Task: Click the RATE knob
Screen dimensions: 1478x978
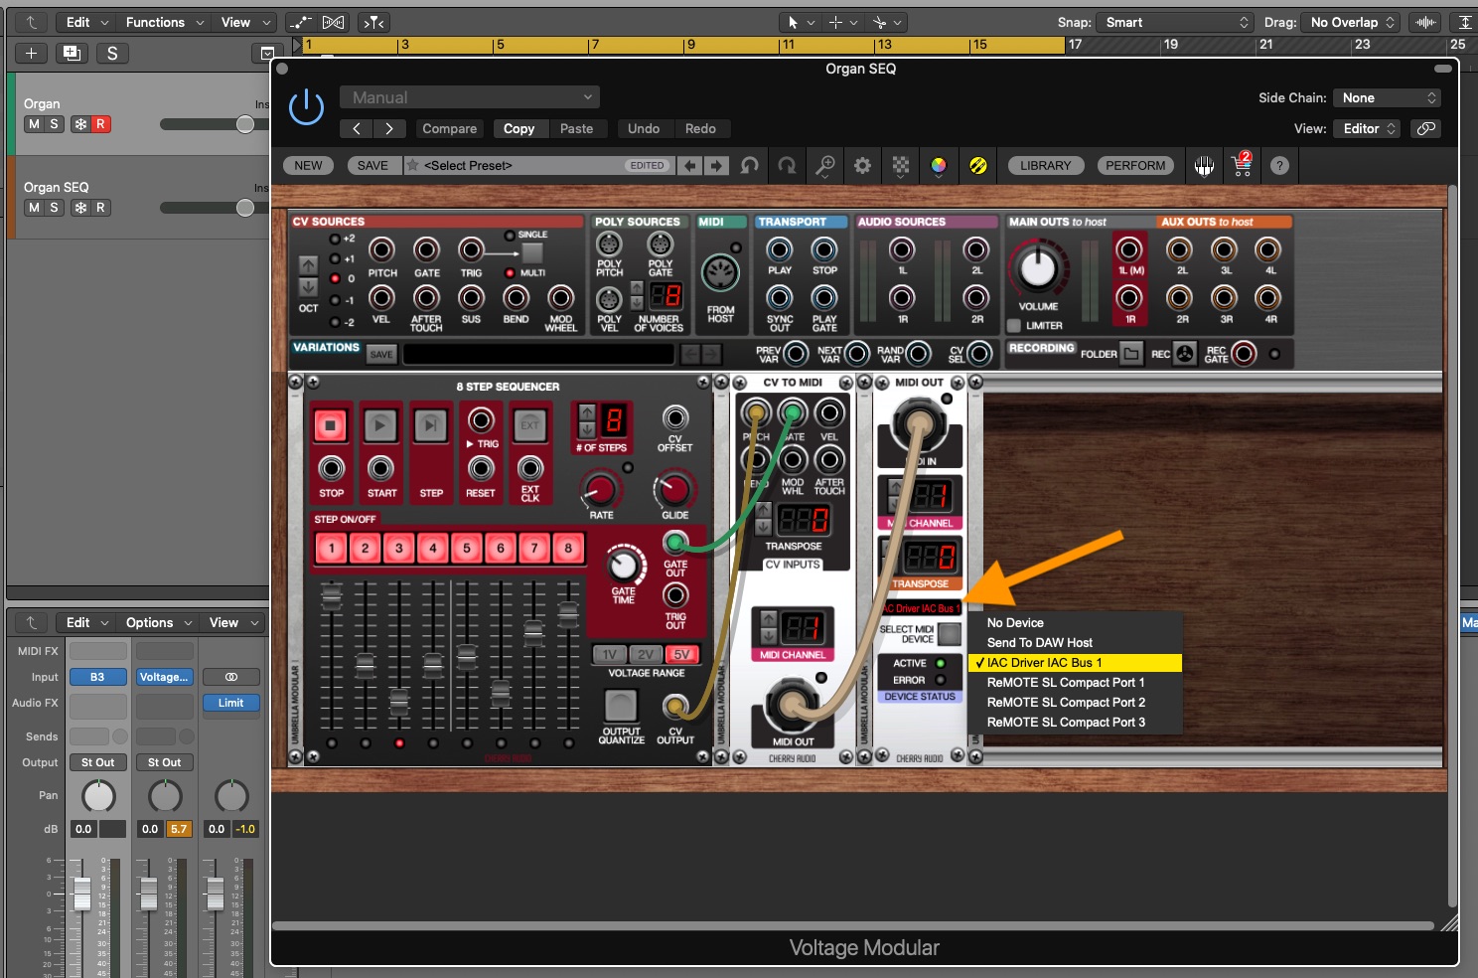Action: [600, 489]
